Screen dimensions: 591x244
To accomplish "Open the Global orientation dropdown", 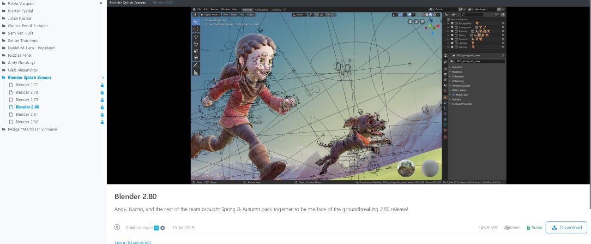I will click(299, 15).
